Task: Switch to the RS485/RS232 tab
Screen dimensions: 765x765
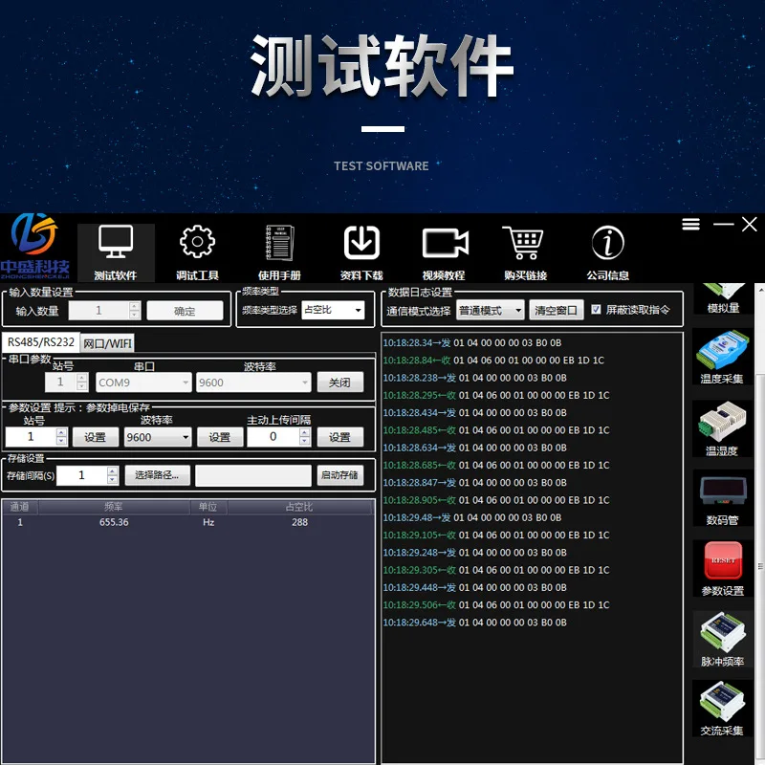Action: pos(41,342)
